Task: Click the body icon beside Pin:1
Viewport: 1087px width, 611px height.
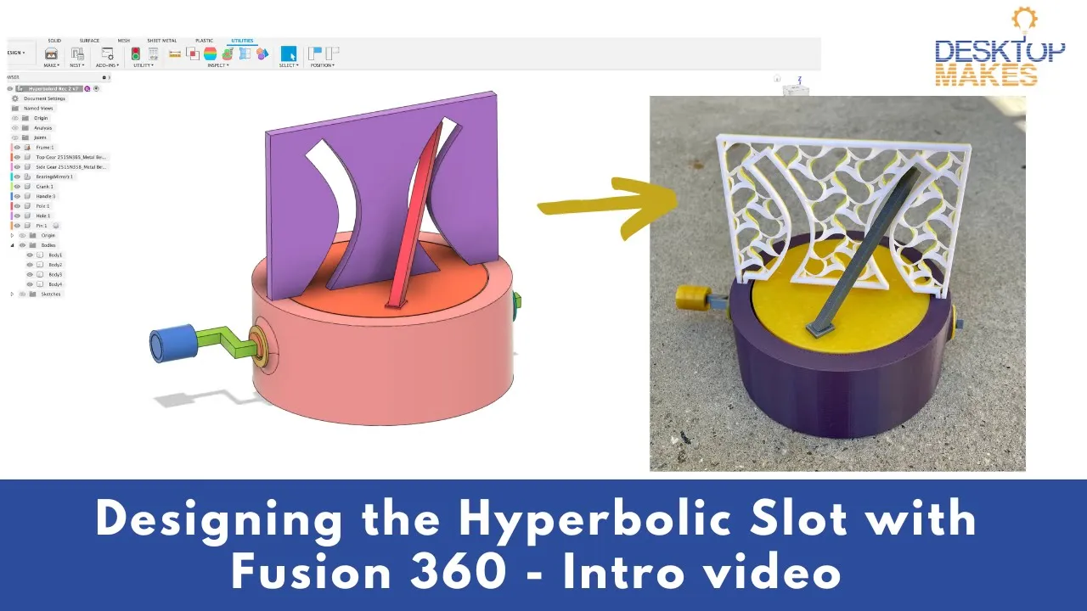Action: [56, 226]
